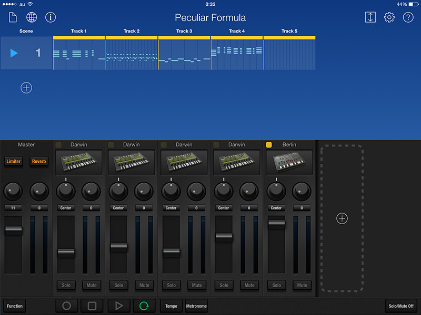Click the master limiter knob above 11
Image resolution: width=421 pixels, height=315 pixels.
click(13, 191)
